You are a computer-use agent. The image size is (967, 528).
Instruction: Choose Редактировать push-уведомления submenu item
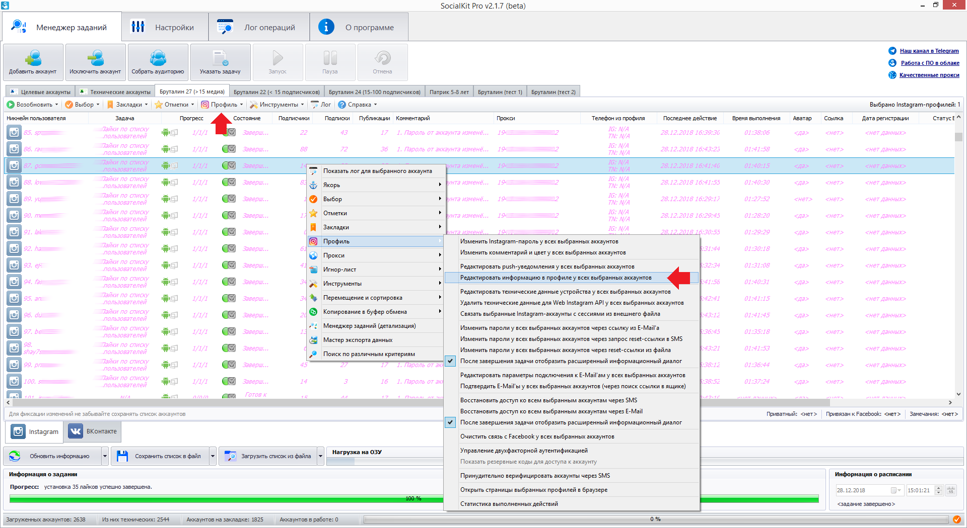tap(572, 267)
